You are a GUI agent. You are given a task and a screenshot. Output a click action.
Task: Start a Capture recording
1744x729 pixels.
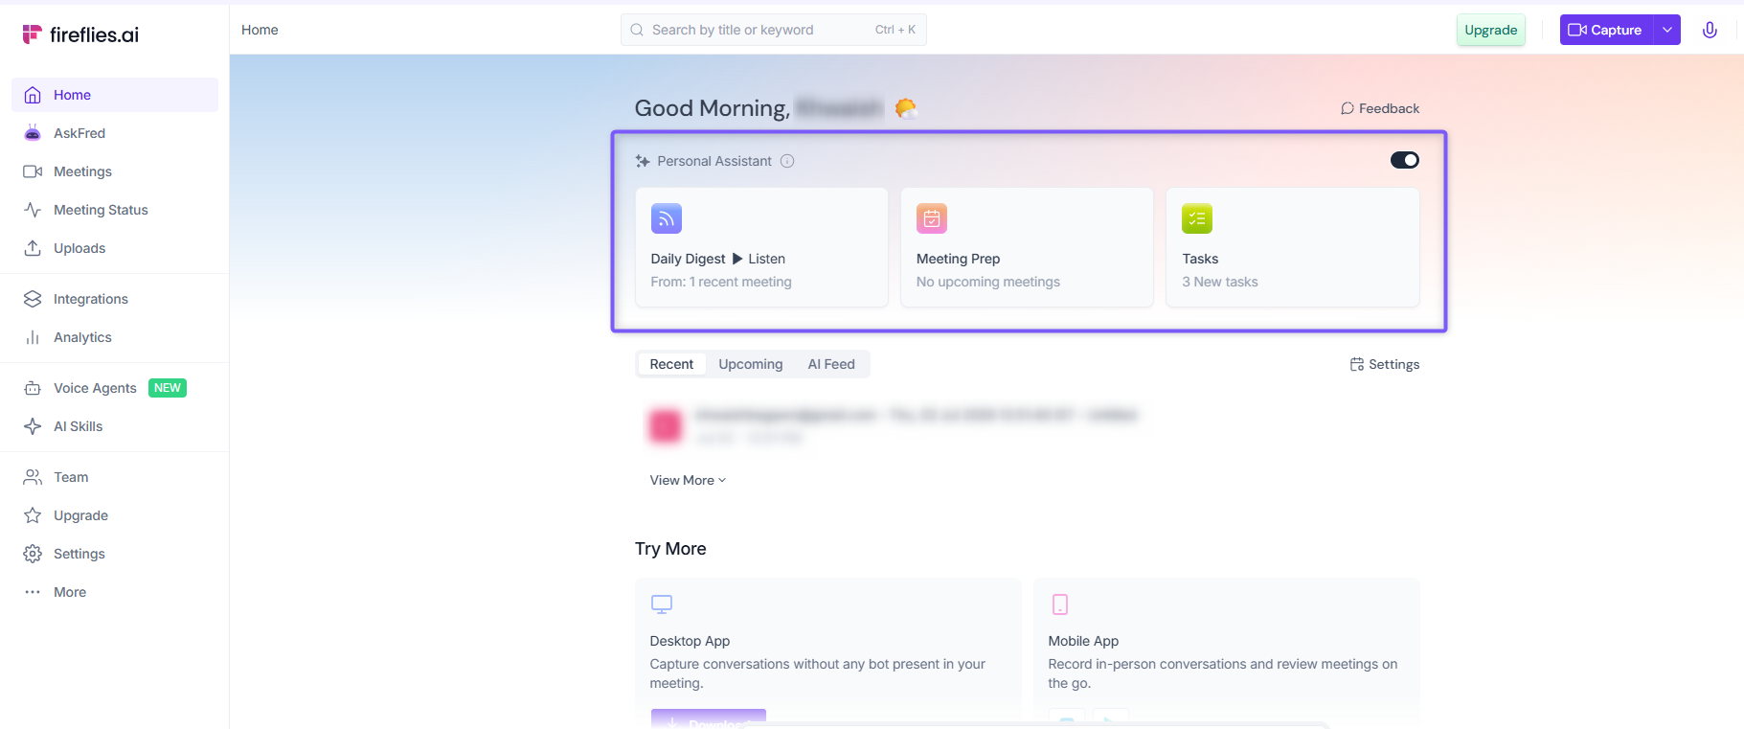point(1606,30)
